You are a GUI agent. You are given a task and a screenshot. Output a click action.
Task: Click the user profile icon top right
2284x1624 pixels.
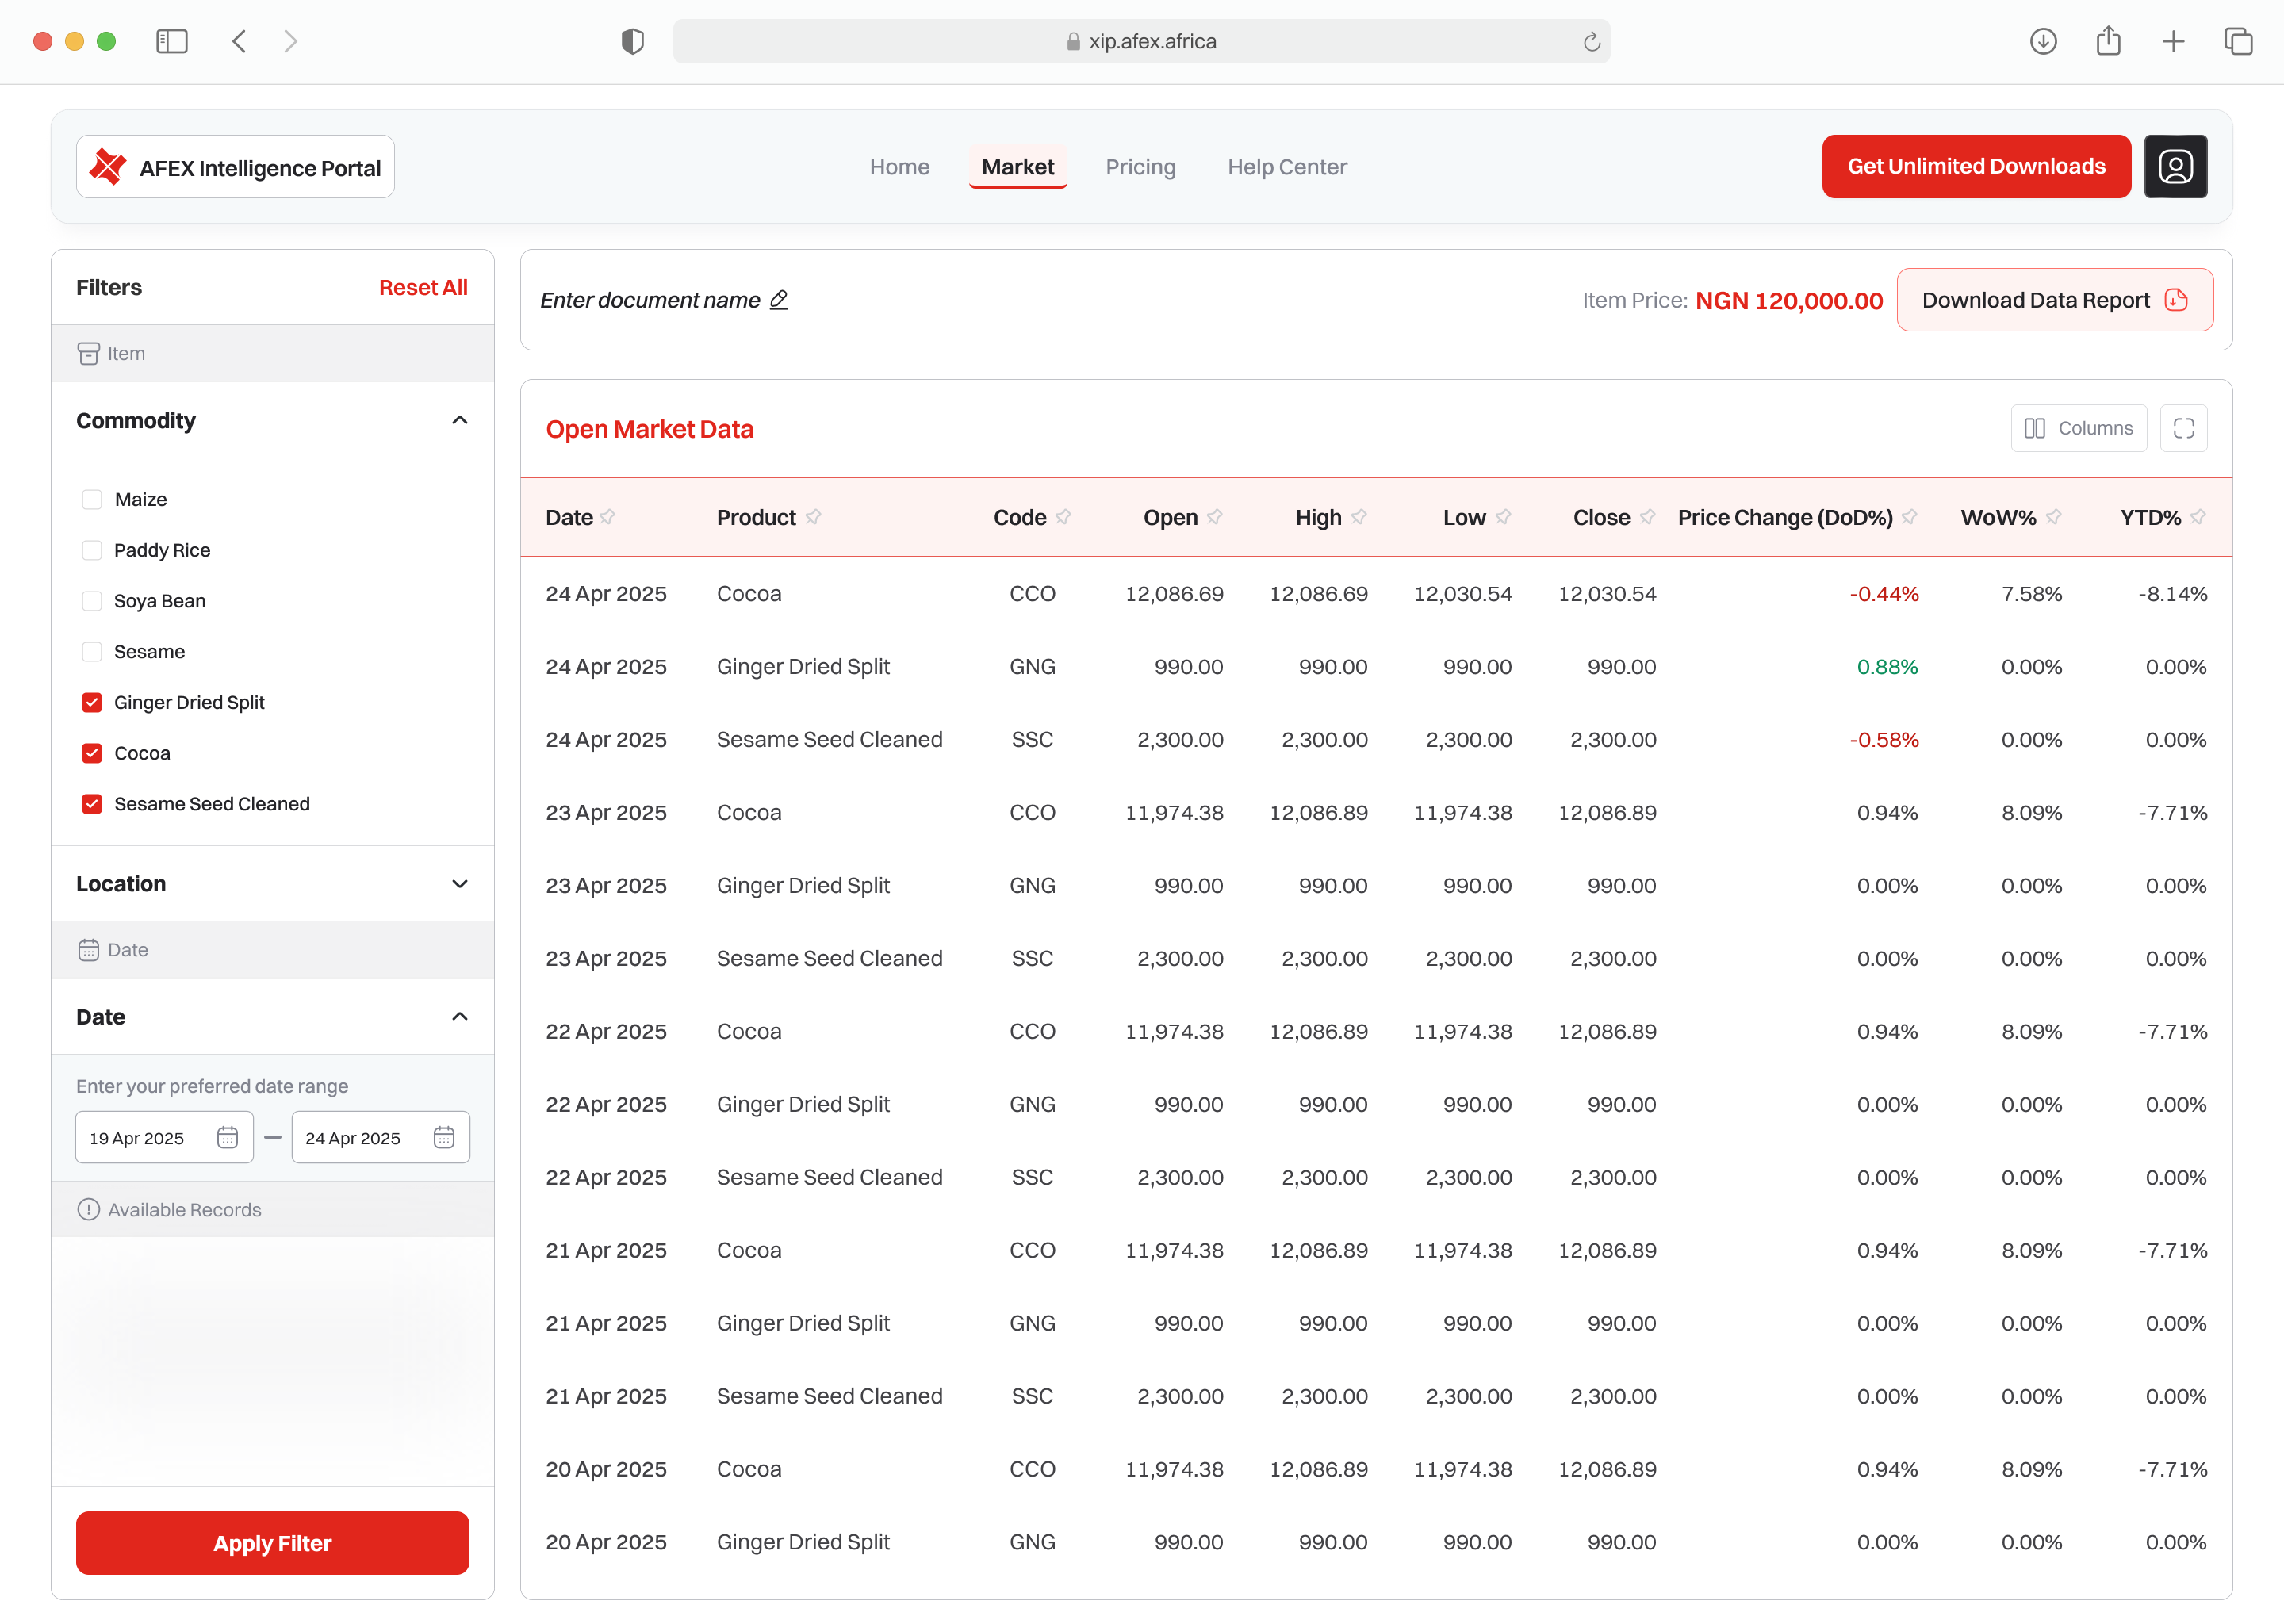point(2176,166)
